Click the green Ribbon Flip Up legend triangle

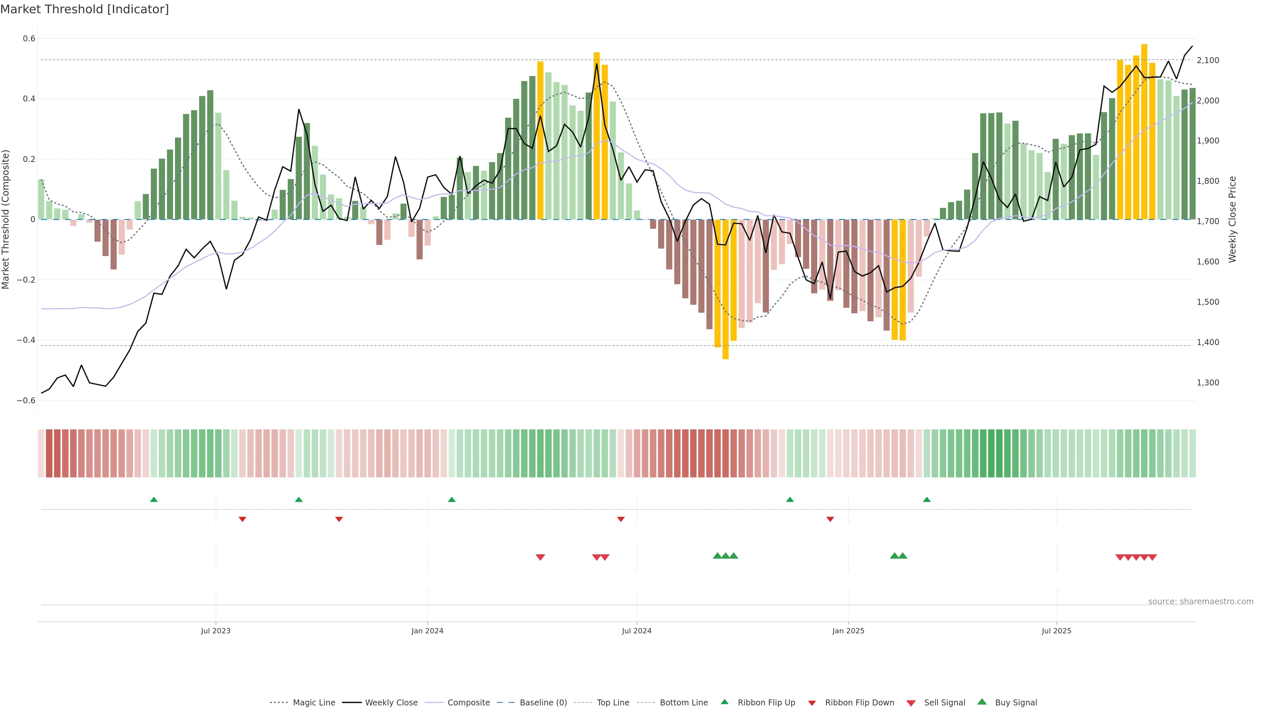(724, 702)
